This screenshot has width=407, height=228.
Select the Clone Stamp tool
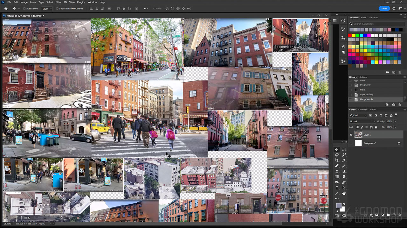point(337,171)
